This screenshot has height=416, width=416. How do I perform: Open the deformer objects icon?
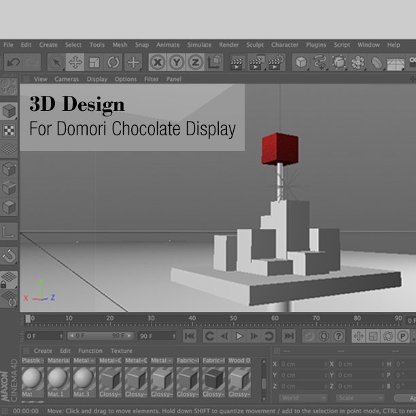pos(377,63)
